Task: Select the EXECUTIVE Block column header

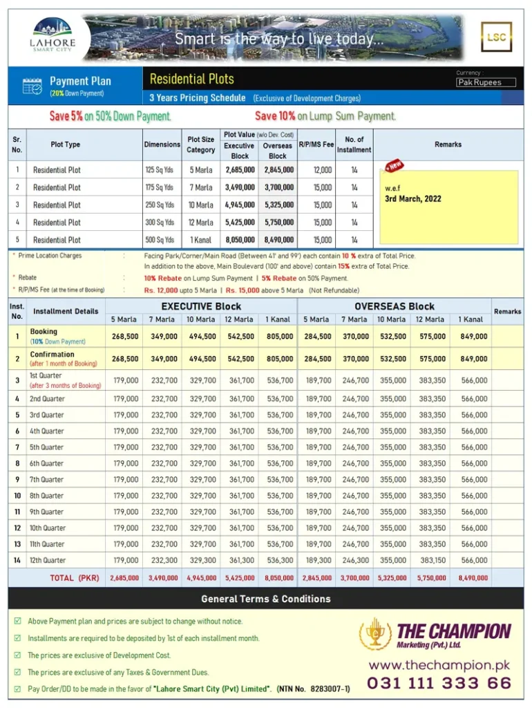Action: pos(201,306)
